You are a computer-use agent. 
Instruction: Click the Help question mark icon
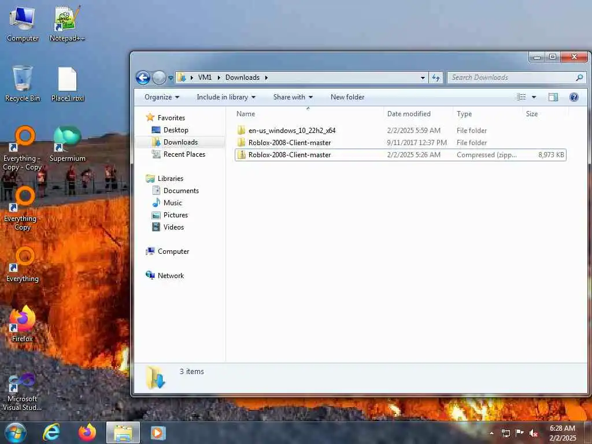(574, 97)
